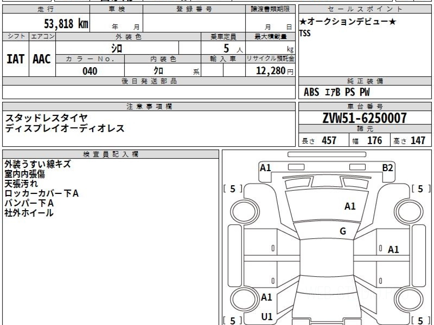Click the リサイクル預託金 header
The width and height of the screenshot is (434, 325).
271,59
